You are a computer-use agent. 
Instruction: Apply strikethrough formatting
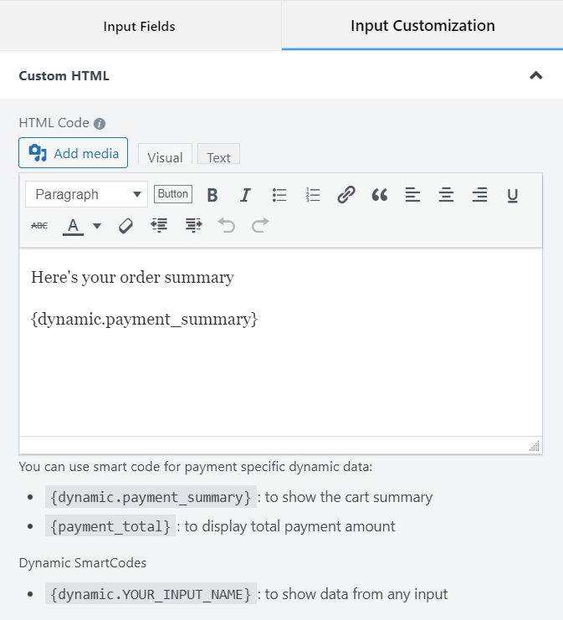tap(39, 226)
